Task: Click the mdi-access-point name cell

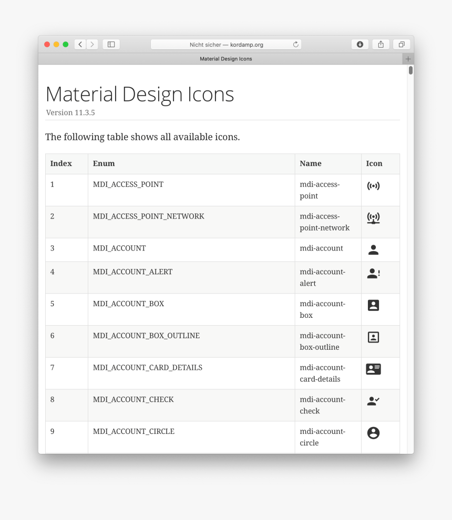Action: click(x=328, y=190)
